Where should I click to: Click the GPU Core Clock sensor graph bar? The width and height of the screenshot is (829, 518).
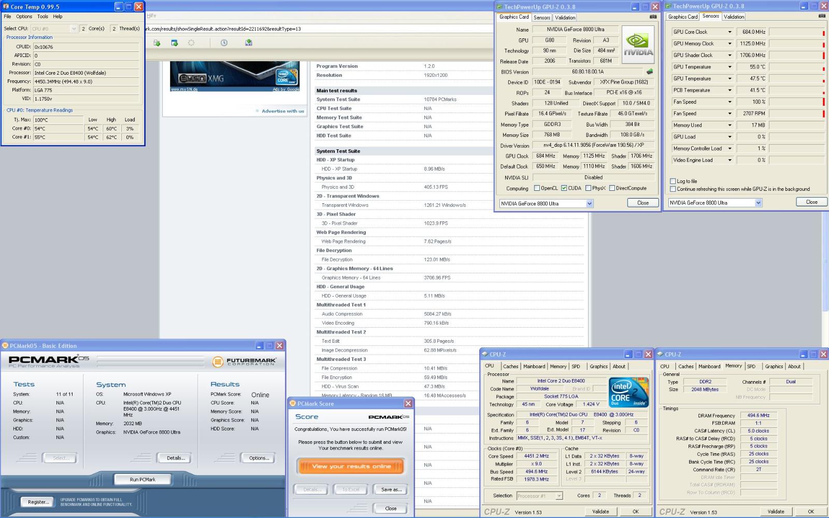click(x=797, y=32)
